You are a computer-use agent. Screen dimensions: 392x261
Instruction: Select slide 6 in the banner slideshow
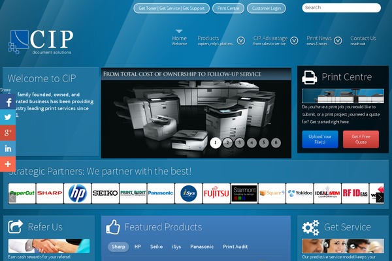pos(276,143)
